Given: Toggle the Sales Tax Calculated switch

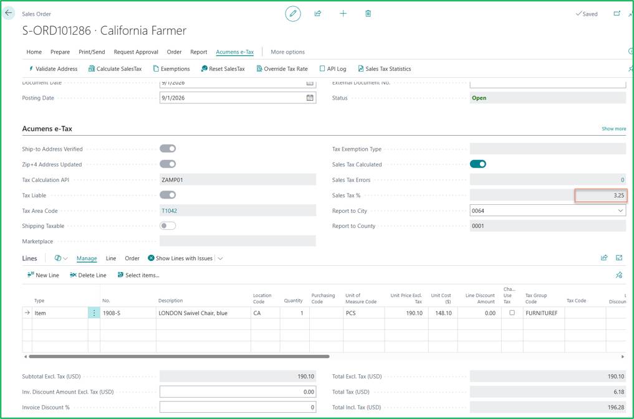Looking at the screenshot, I should 478,164.
